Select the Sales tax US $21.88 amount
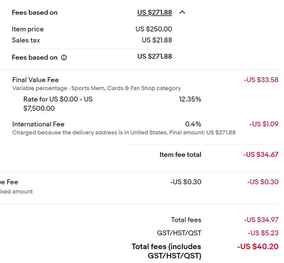Viewport: 284px width, 263px height. pyautogui.click(x=157, y=40)
